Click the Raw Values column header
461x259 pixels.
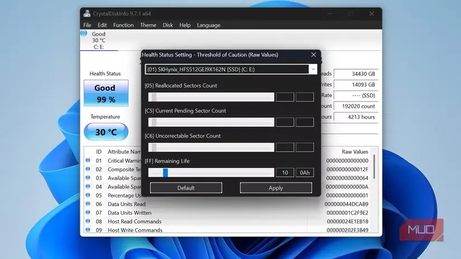[355, 151]
